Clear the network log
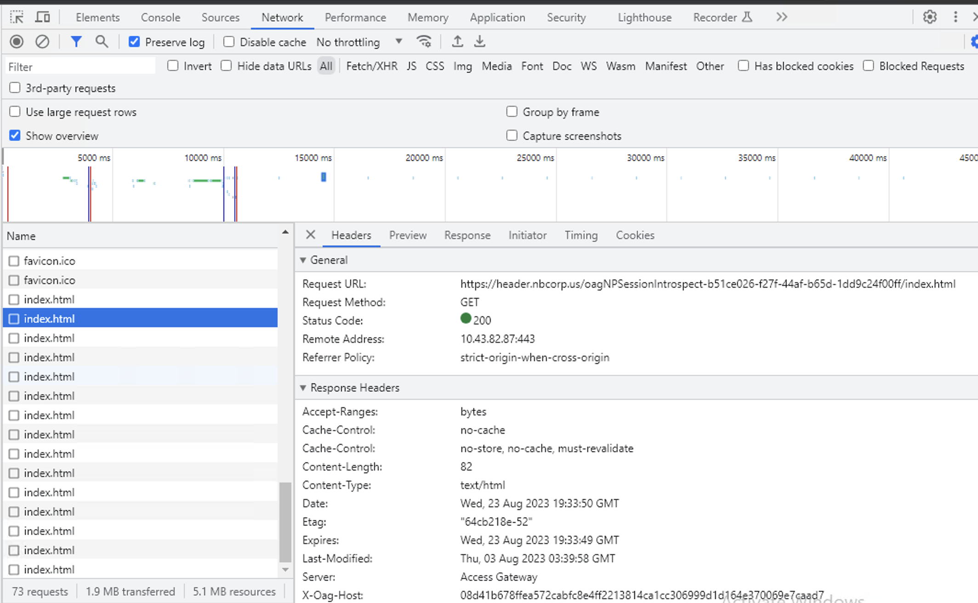 click(42, 42)
